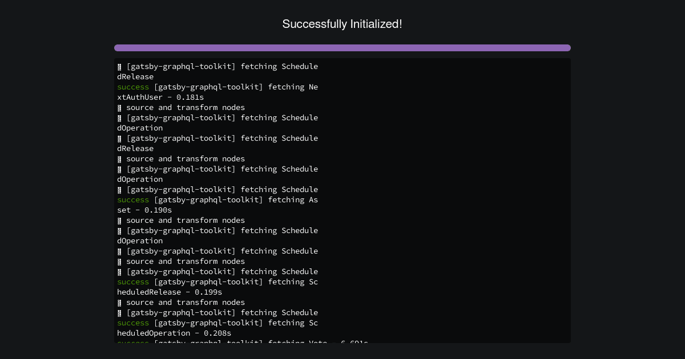
Task: Select the "heduledRelease - 0.199s" log line
Action: (x=170, y=292)
